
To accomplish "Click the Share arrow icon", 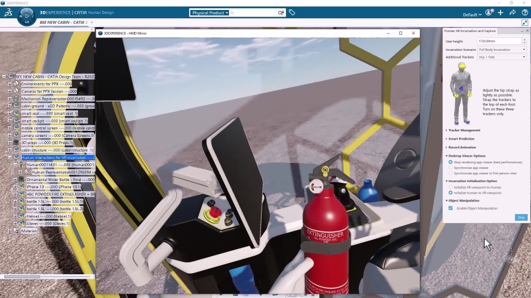I will pos(512,13).
